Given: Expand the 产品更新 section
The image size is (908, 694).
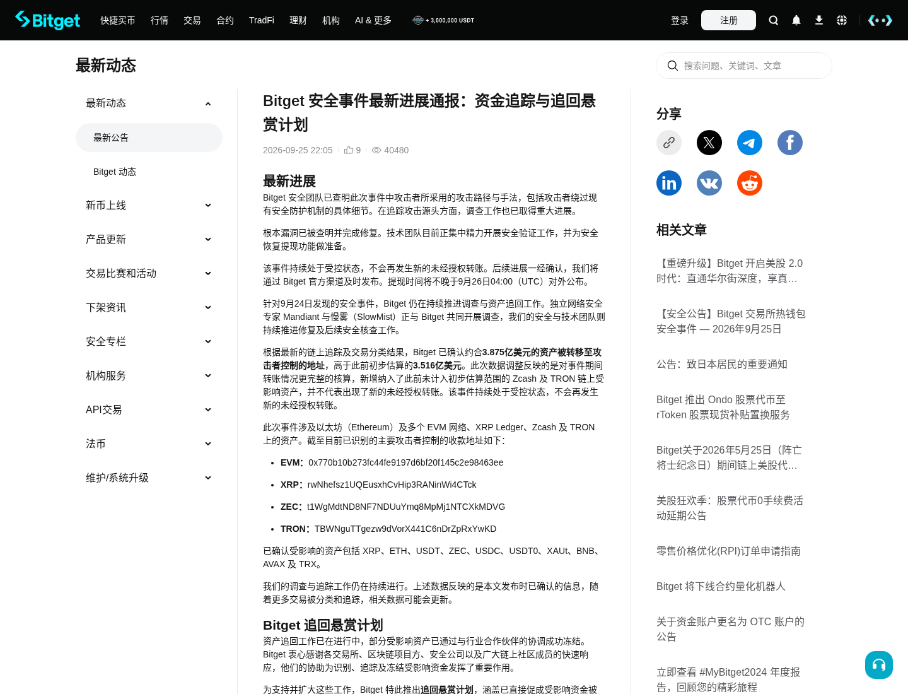Looking at the screenshot, I should [208, 240].
